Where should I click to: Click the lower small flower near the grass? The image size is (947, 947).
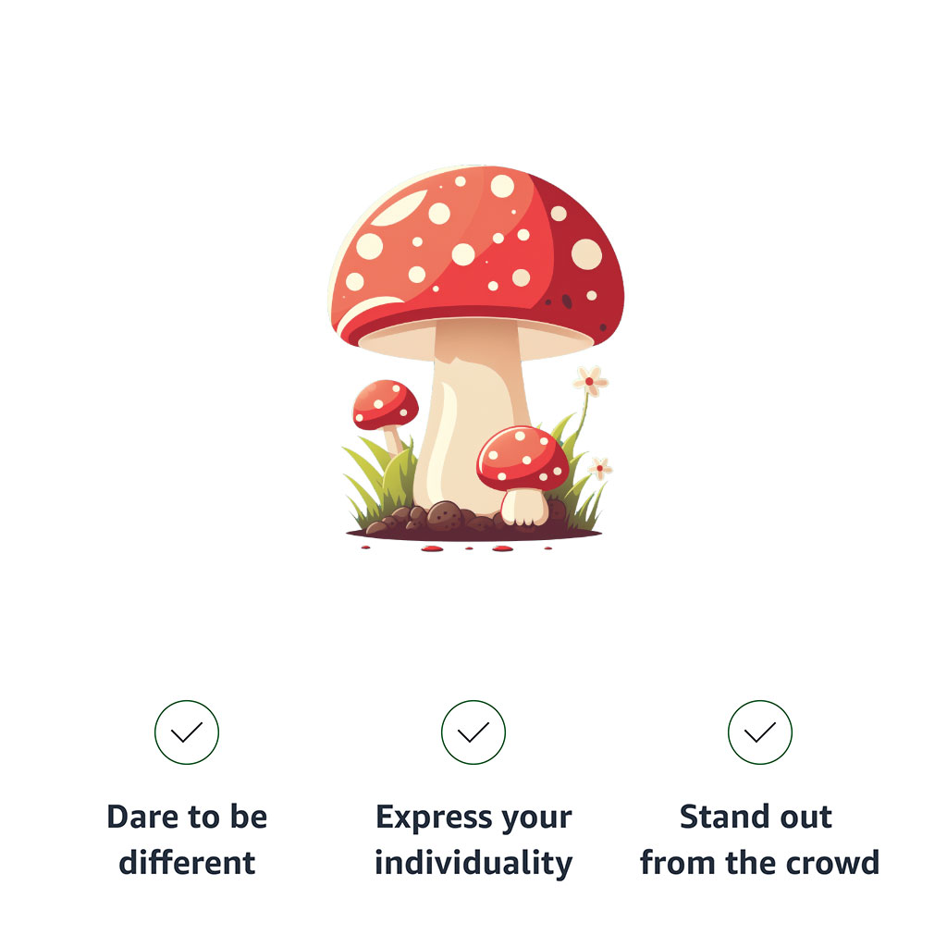(599, 468)
